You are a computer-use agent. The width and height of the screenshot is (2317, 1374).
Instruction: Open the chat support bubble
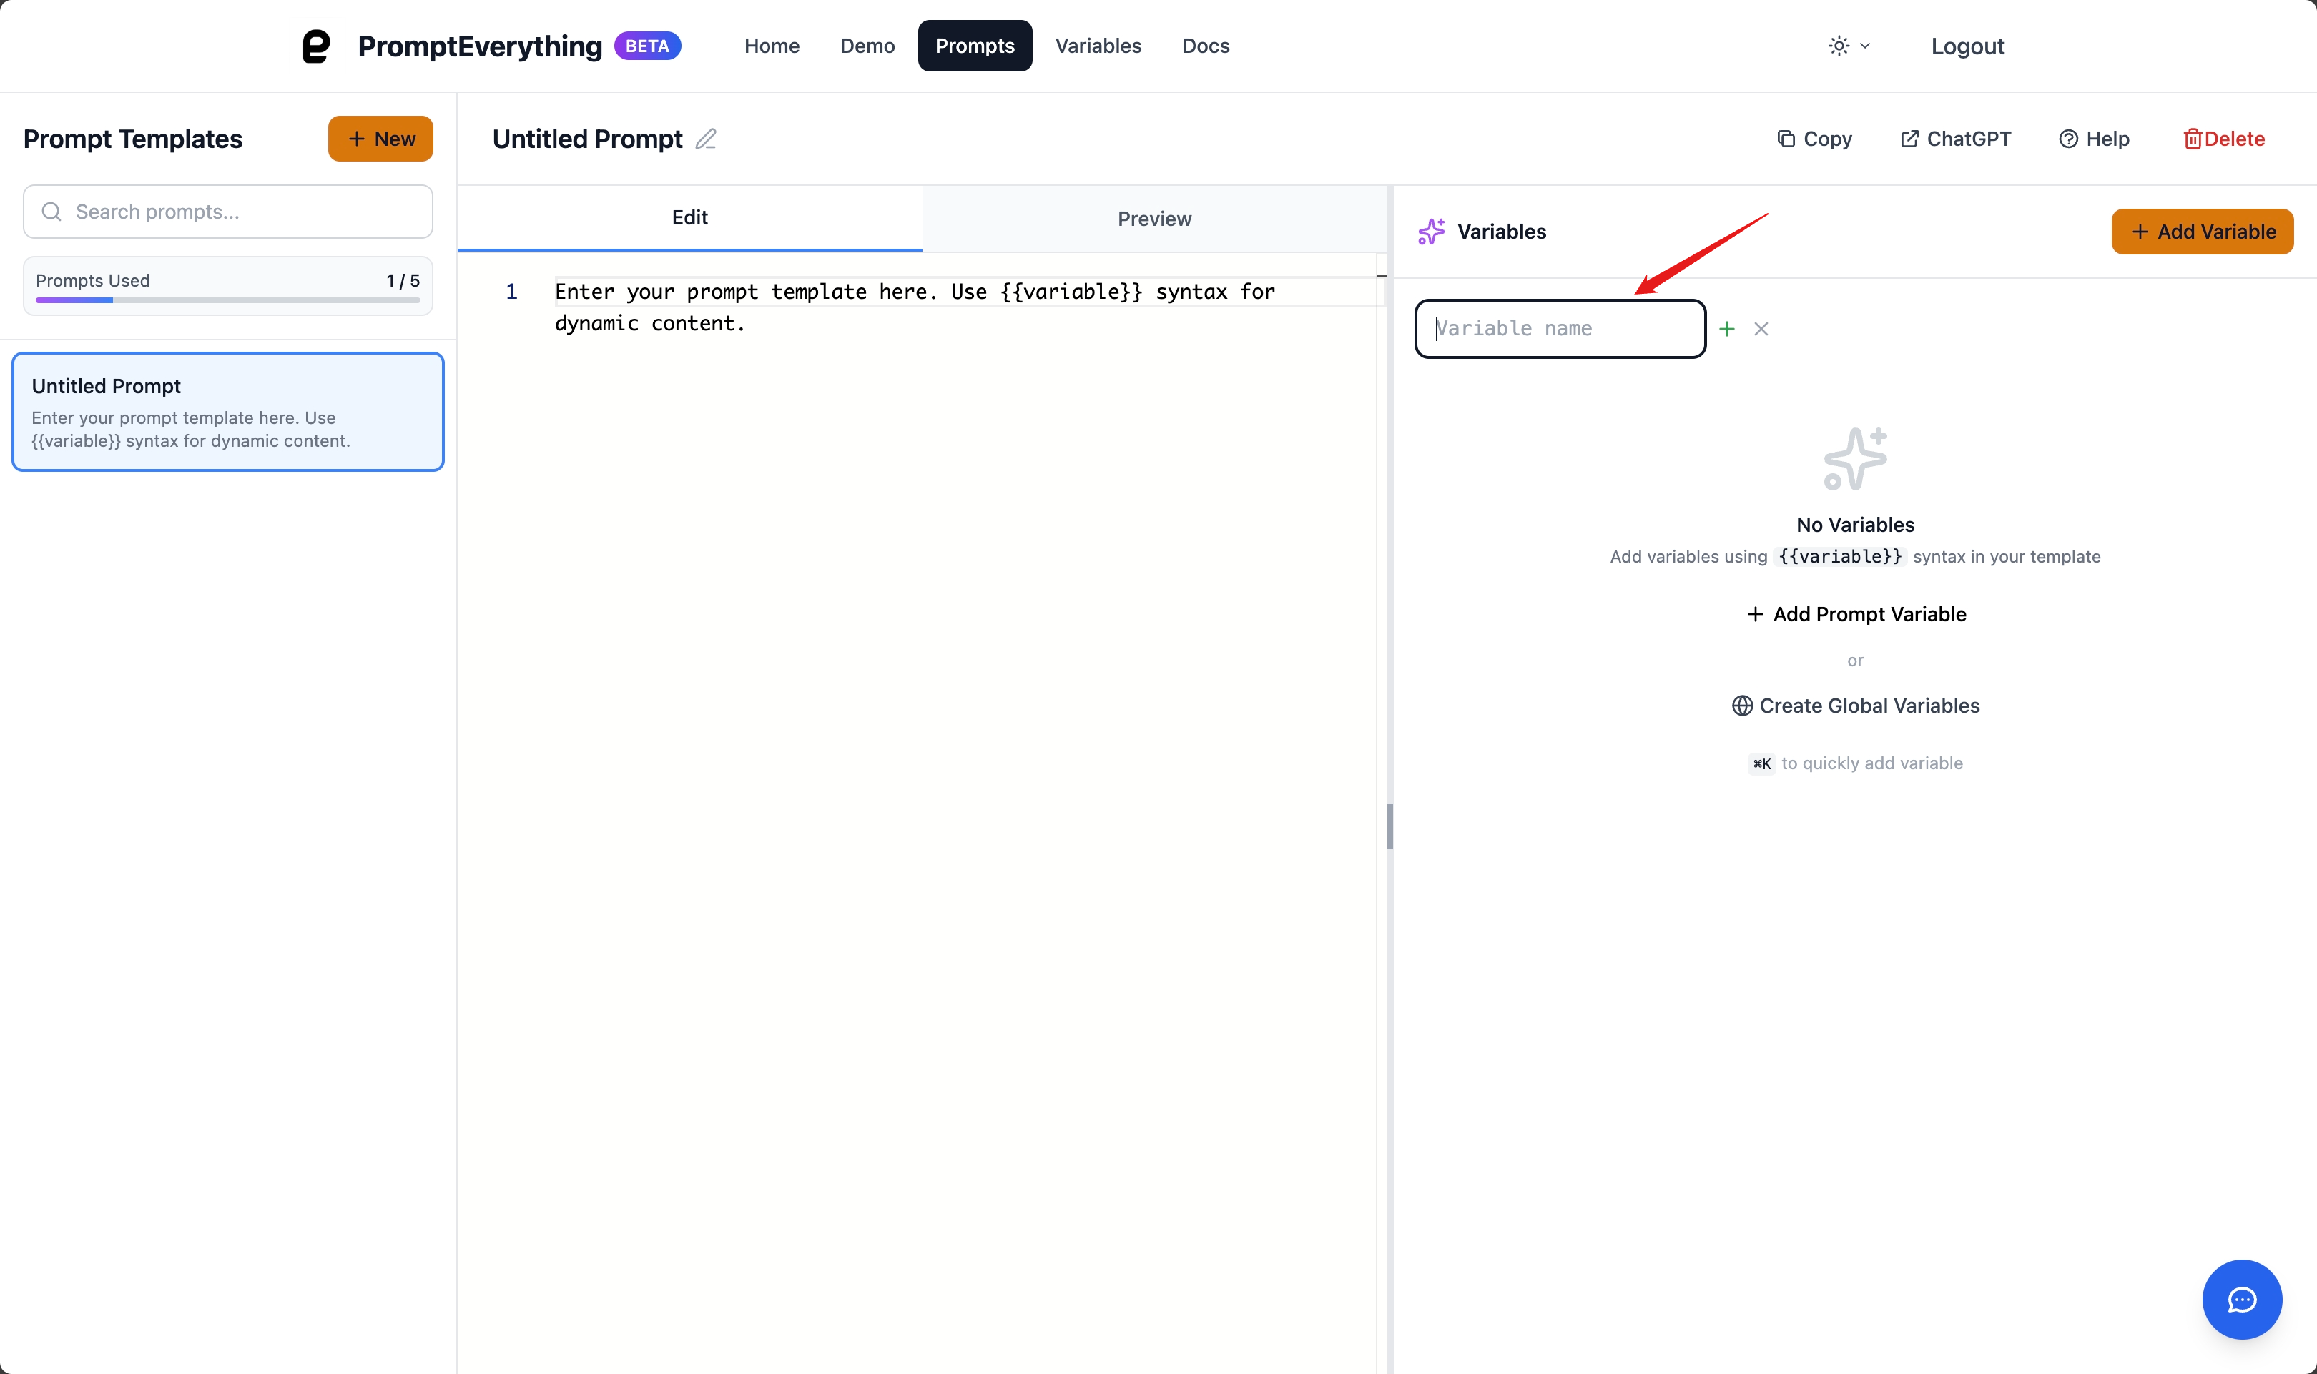[x=2241, y=1299]
